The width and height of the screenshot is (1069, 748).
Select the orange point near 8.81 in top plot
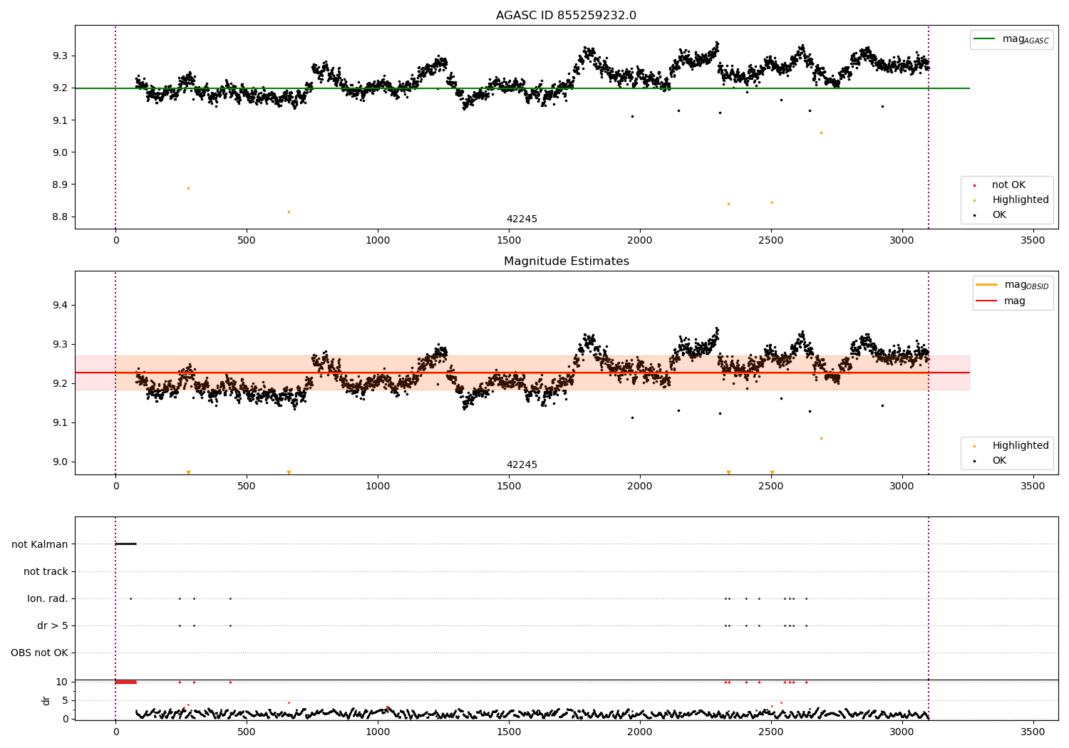tap(289, 212)
